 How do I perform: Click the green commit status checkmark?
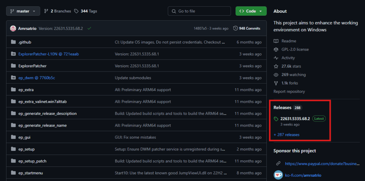(x=89, y=28)
